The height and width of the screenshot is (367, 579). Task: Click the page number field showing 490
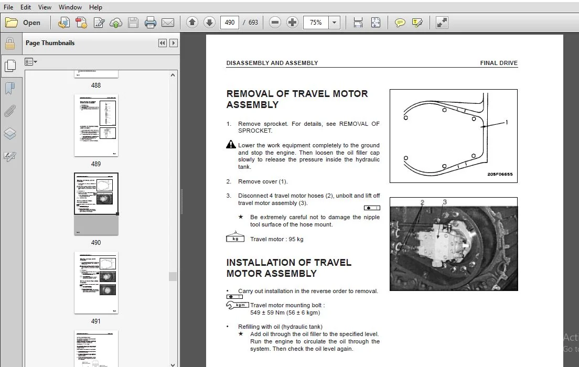coord(230,23)
